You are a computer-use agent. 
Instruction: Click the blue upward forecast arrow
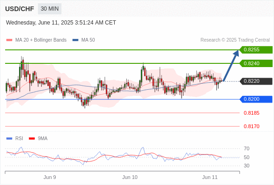(231, 66)
